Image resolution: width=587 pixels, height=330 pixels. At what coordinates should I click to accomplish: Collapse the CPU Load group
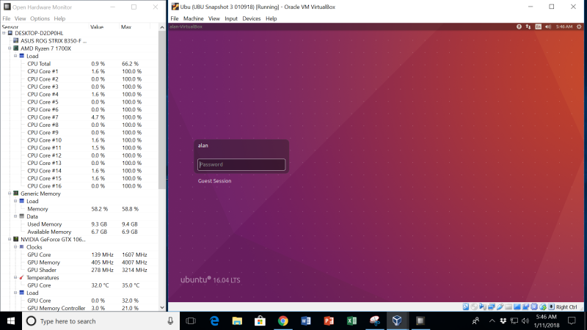coord(15,56)
